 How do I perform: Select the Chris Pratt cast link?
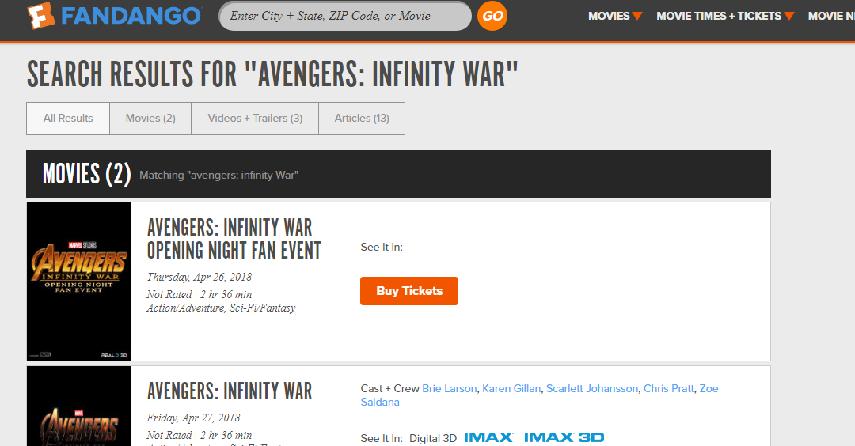(x=669, y=388)
